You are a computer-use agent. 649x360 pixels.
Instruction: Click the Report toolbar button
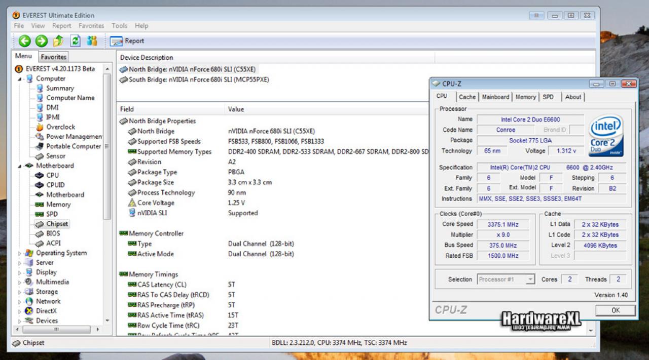point(127,41)
